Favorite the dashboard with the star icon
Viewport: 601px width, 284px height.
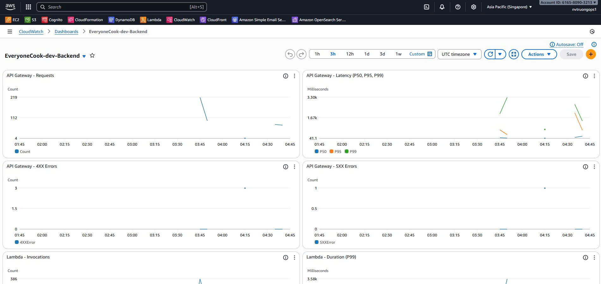click(92, 55)
